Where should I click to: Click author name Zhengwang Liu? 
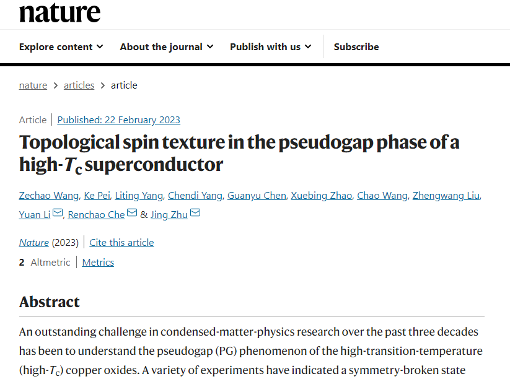(446, 195)
